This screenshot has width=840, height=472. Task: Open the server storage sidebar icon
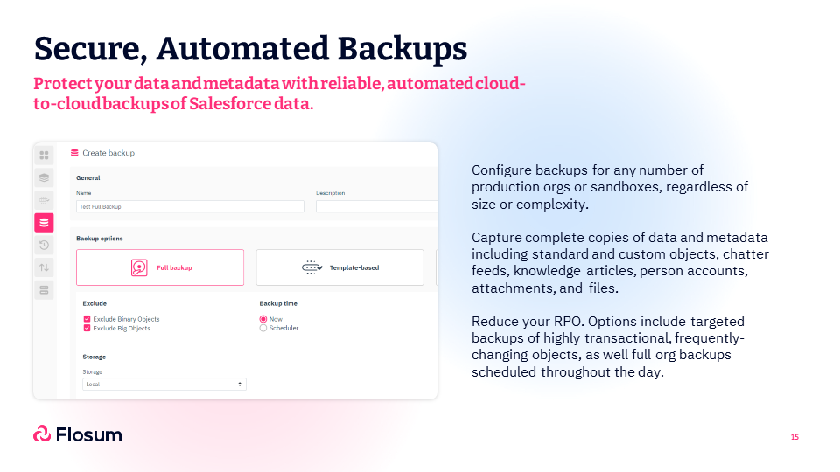pyautogui.click(x=44, y=290)
